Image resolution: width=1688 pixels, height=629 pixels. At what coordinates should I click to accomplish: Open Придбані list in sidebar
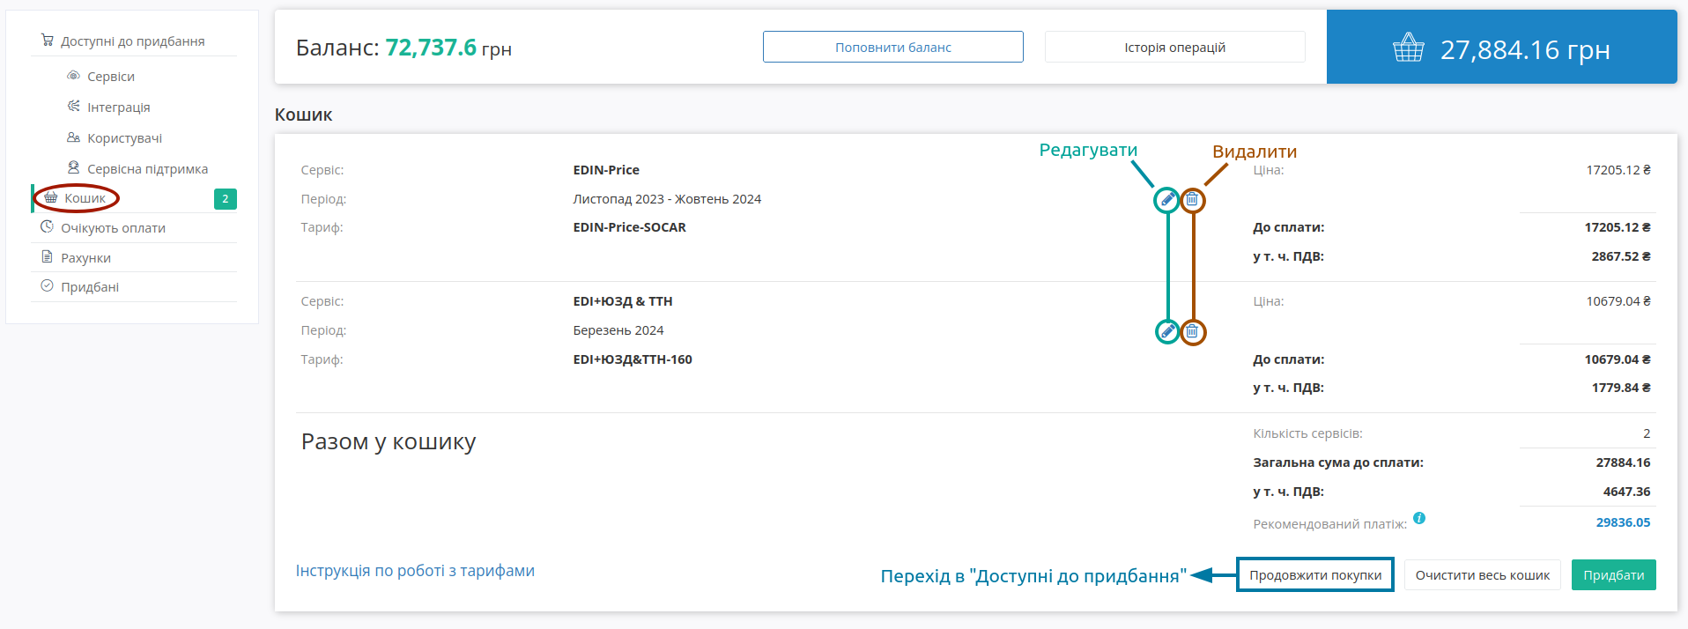tap(90, 287)
